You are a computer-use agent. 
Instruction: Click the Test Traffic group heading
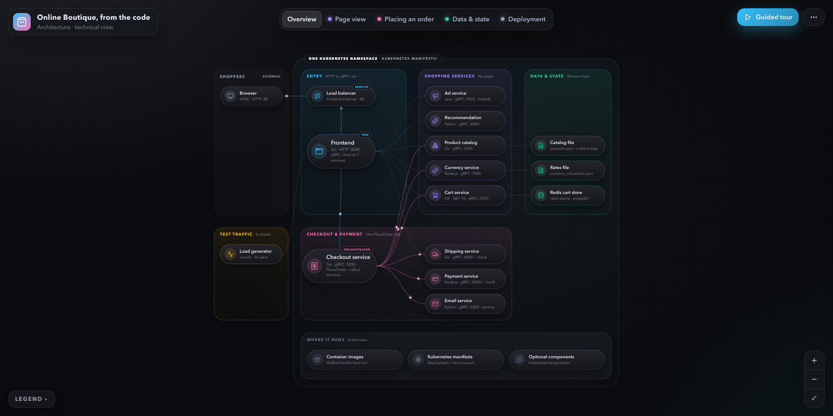click(236, 234)
